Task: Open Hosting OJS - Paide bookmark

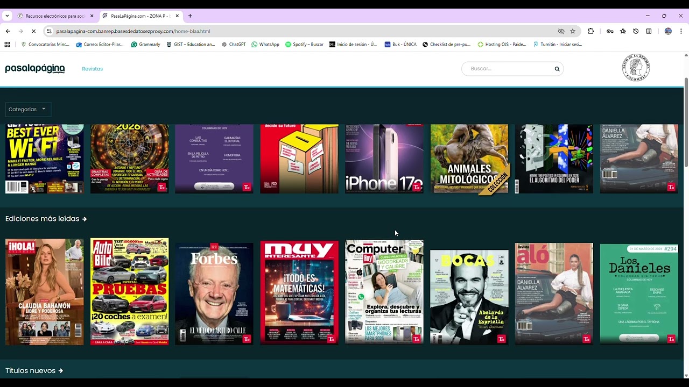Action: (502, 44)
